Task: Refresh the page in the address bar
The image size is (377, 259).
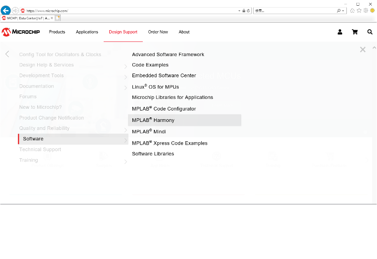Action: coord(248,10)
